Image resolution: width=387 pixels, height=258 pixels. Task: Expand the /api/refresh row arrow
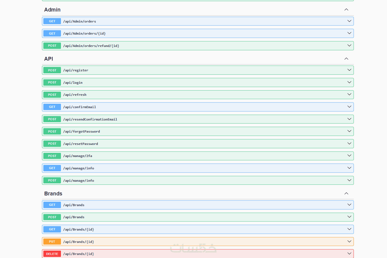coord(349,94)
